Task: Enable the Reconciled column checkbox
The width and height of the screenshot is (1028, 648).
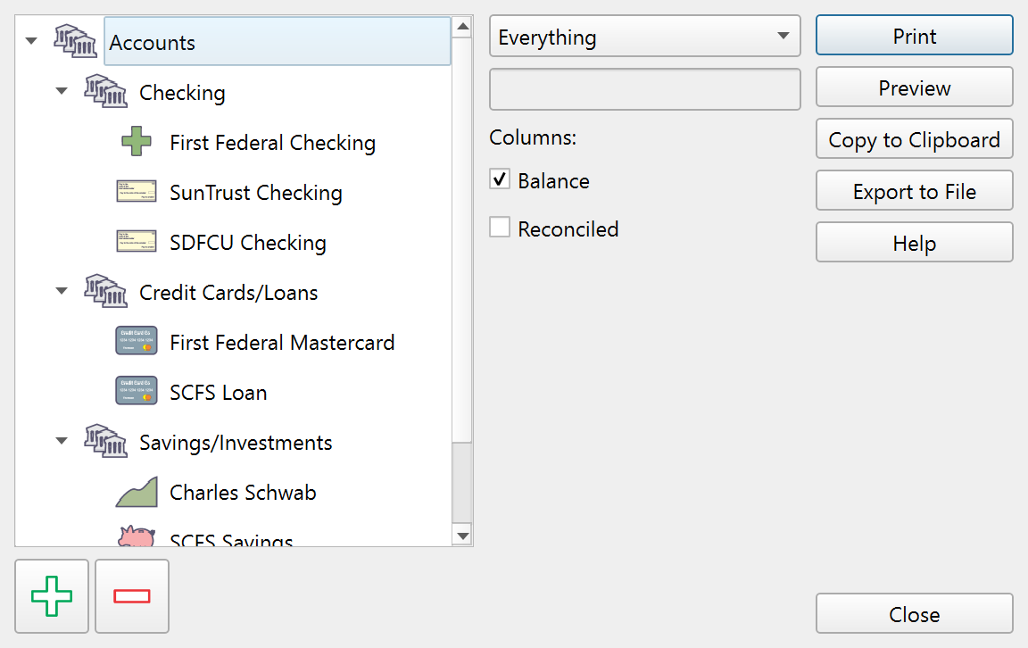Action: point(500,228)
